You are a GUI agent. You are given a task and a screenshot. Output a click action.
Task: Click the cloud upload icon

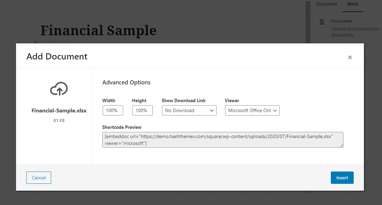(59, 88)
